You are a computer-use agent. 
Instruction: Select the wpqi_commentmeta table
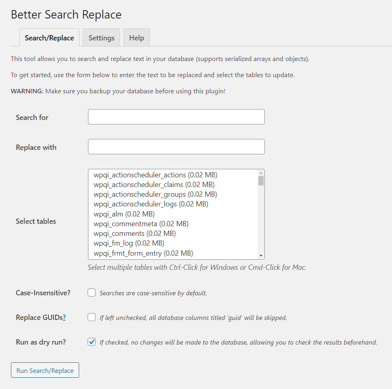pos(173,224)
